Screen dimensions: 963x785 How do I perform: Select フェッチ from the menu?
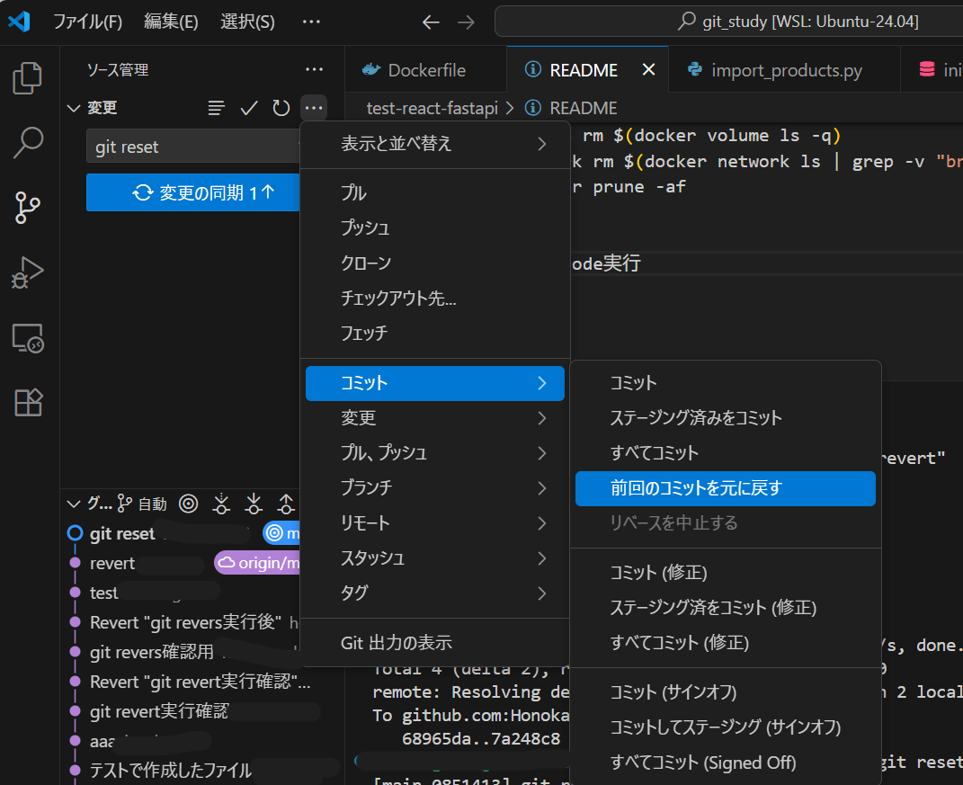[435, 334]
